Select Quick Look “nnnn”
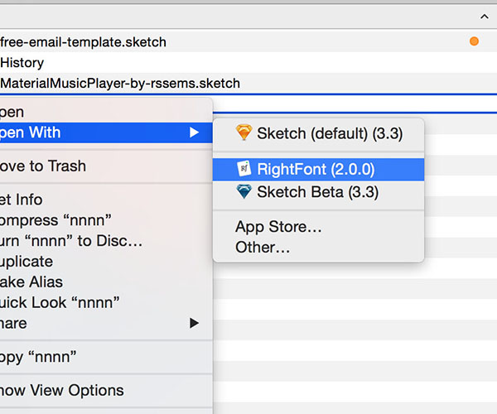The height and width of the screenshot is (414, 497). tap(106, 302)
